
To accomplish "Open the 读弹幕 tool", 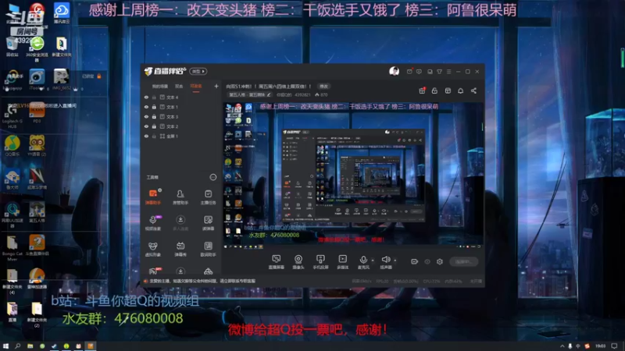I will click(208, 223).
